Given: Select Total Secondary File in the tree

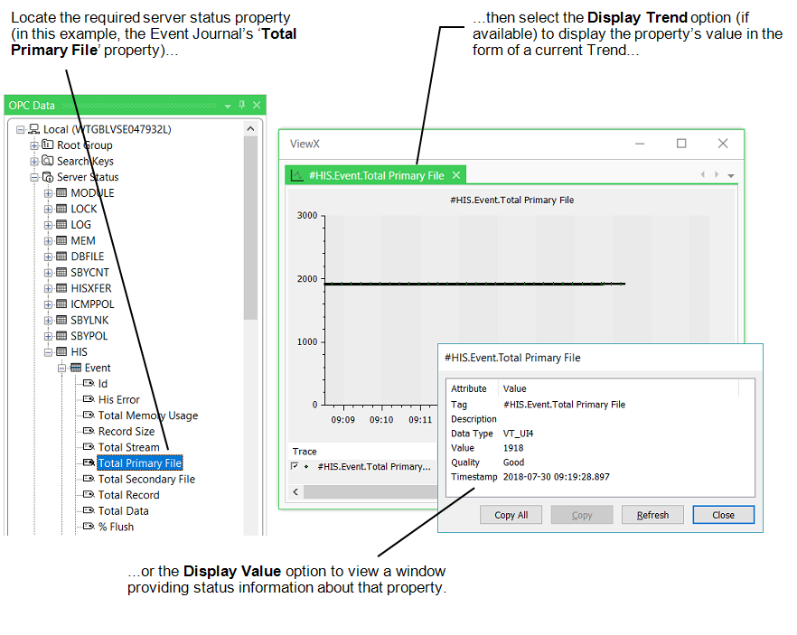Looking at the screenshot, I should coord(146,480).
